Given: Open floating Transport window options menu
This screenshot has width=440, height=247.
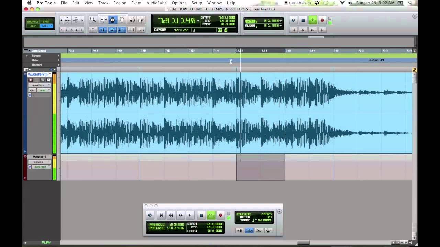Looking at the screenshot, I should (x=279, y=211).
